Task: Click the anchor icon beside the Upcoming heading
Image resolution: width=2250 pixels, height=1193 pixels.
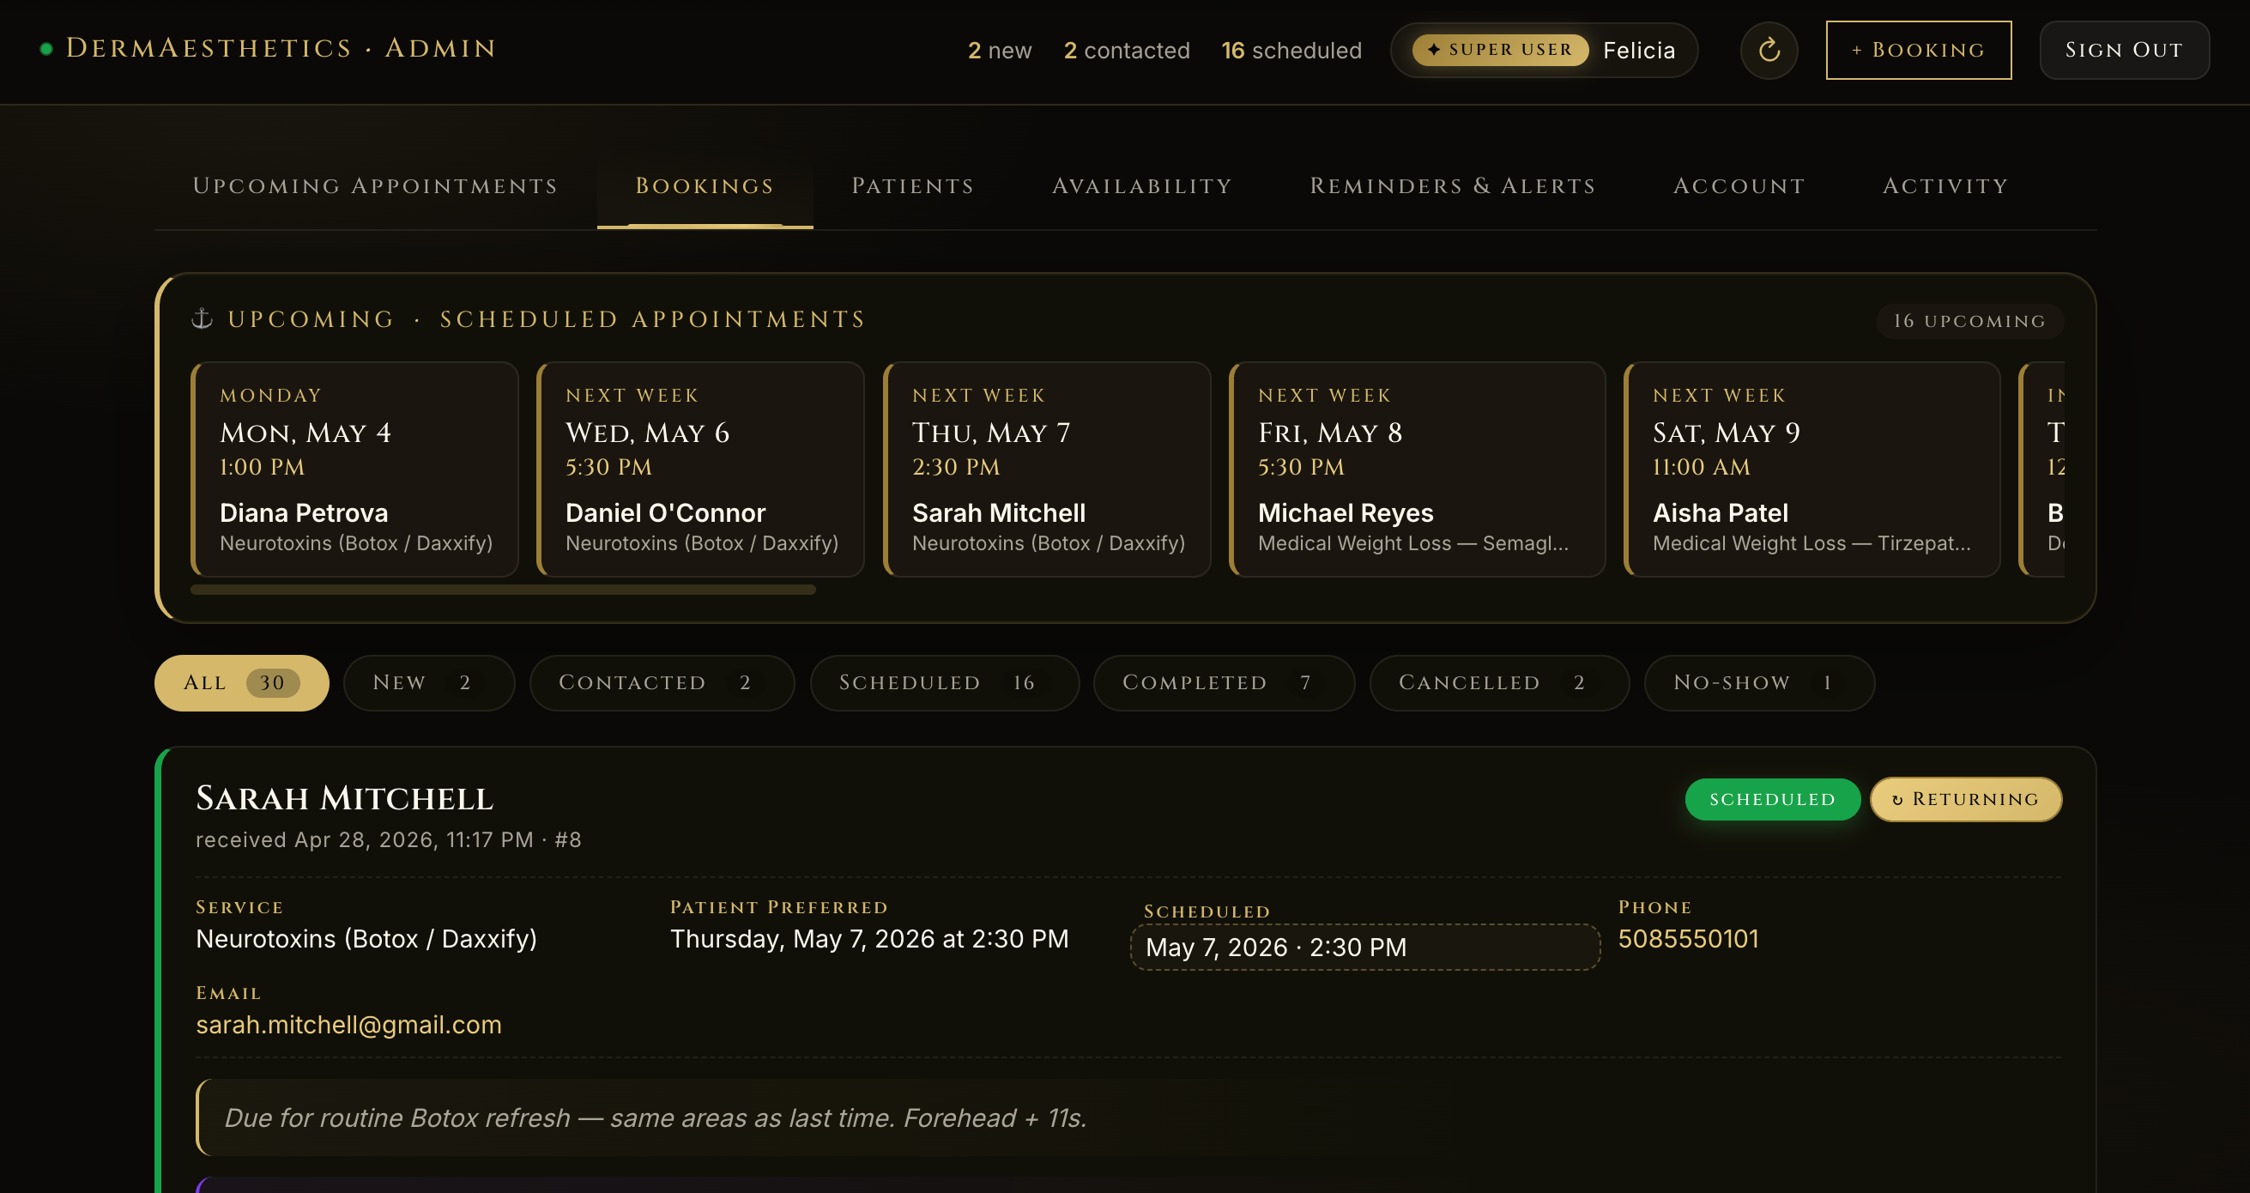Action: pyautogui.click(x=202, y=318)
